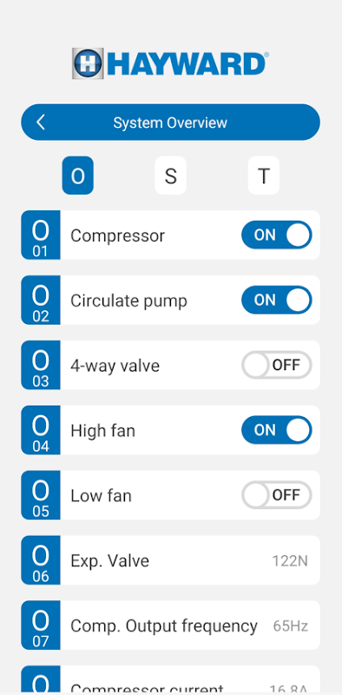Select the O06 Exp. Valve badge icon
Viewport: 342px width, 695px height.
pos(41,560)
